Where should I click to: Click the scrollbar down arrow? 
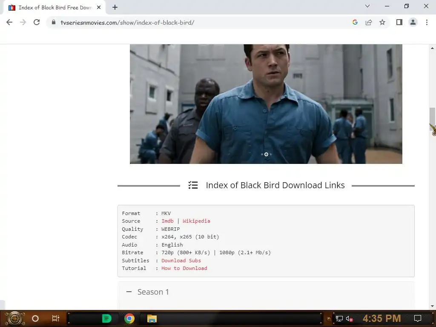[432, 306]
